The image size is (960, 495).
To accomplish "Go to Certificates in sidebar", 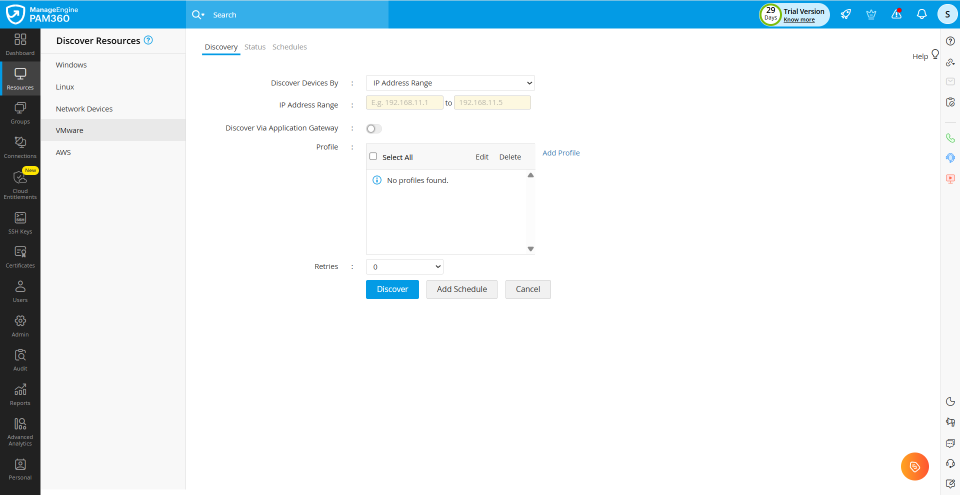I will (20, 257).
